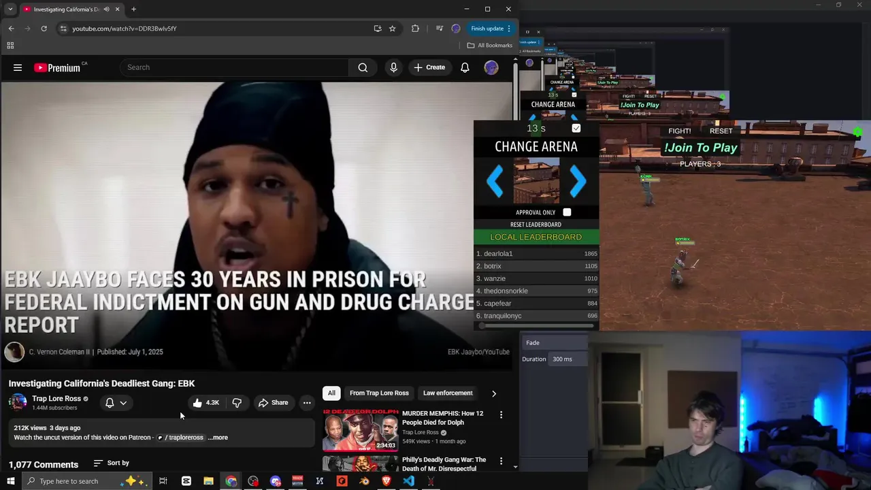Click the Create button
The image size is (871, 490).
[x=429, y=67]
